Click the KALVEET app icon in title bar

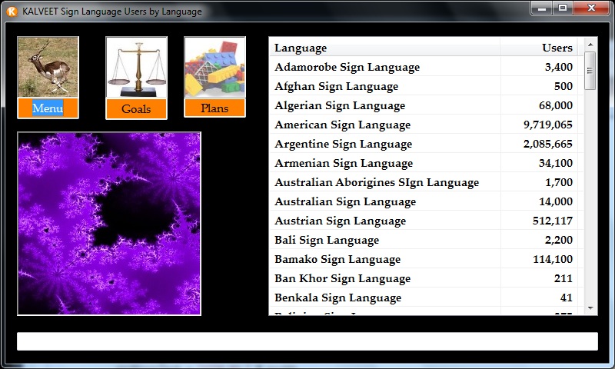[12, 12]
